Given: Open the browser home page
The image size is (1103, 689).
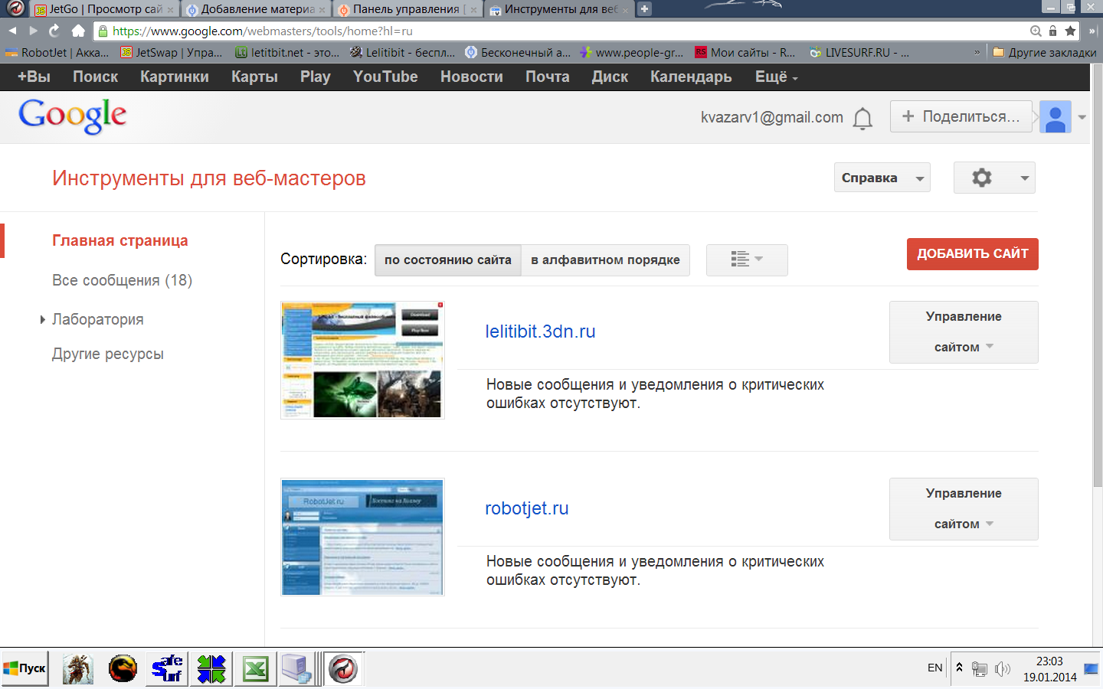Looking at the screenshot, I should (x=78, y=31).
